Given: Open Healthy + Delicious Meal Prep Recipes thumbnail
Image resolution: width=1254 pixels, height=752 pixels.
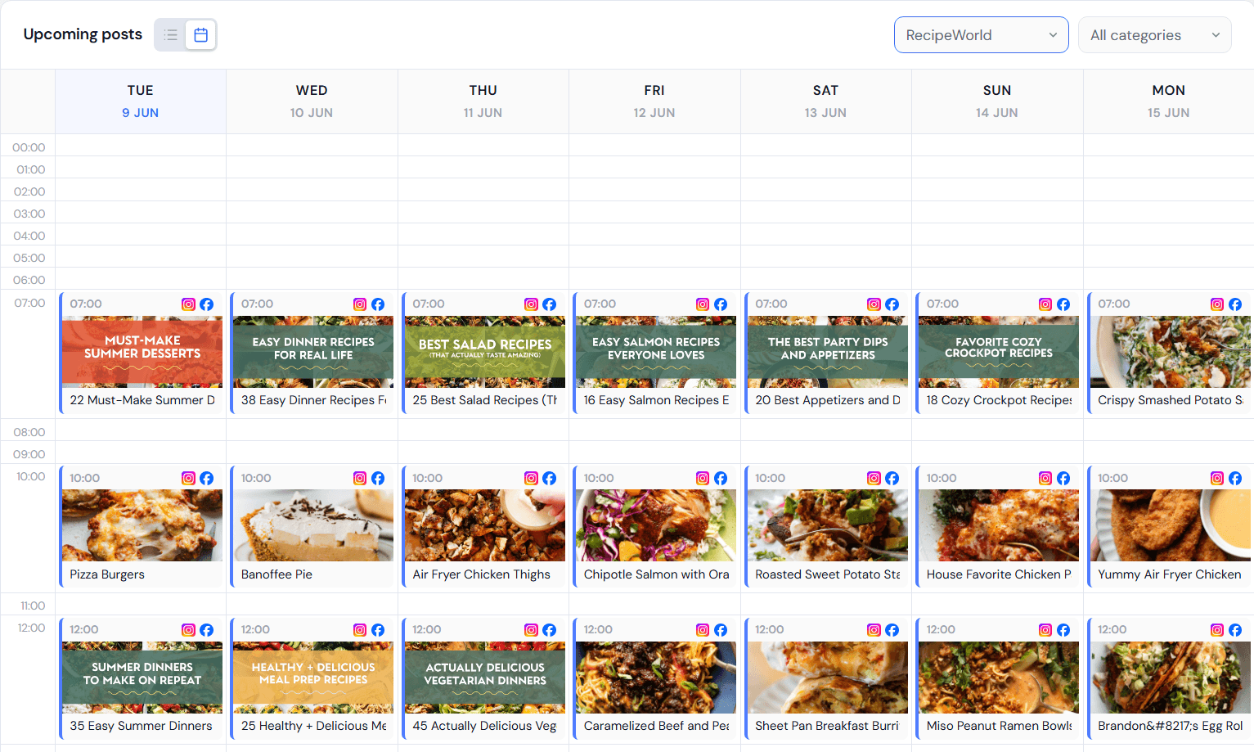Looking at the screenshot, I should (x=313, y=678).
